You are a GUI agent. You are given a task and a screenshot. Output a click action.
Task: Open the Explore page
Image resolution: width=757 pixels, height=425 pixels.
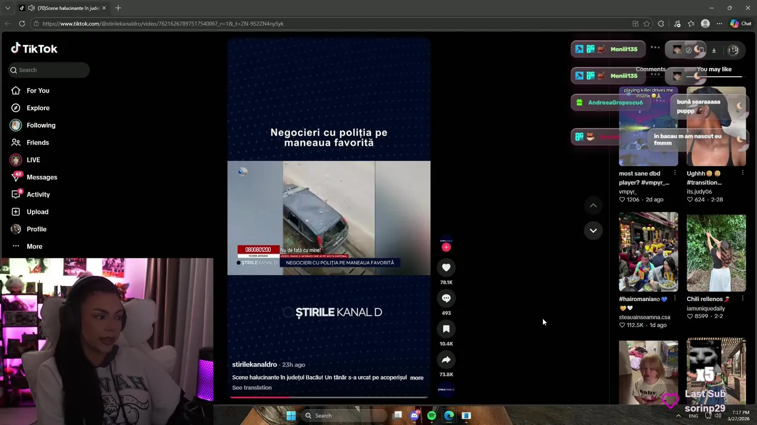[x=38, y=108]
